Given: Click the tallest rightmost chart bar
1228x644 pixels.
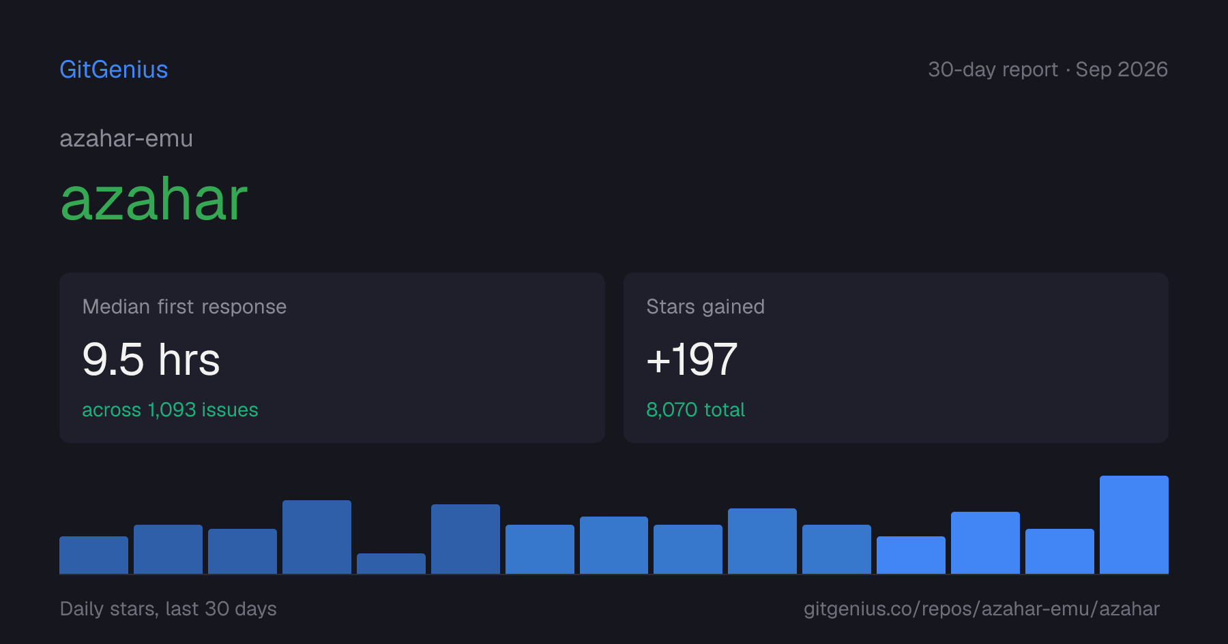Looking at the screenshot, I should [x=1134, y=525].
